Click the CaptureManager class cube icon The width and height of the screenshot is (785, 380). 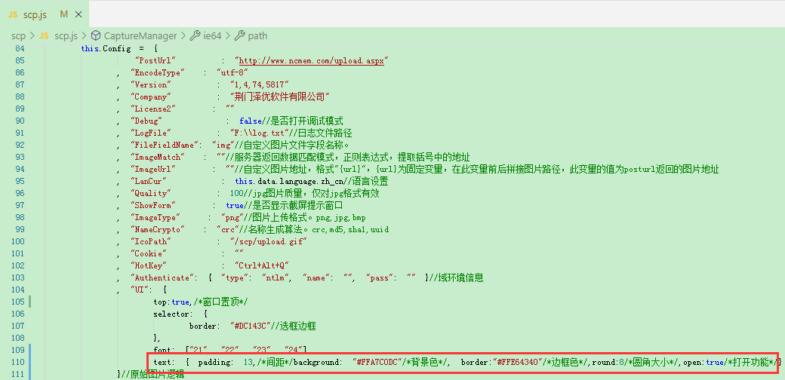point(95,35)
